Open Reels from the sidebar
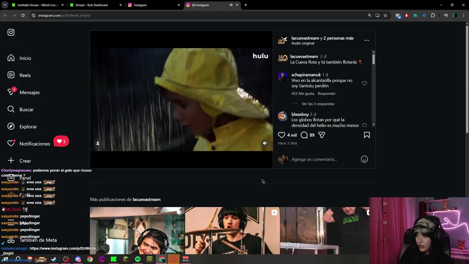 pos(19,75)
